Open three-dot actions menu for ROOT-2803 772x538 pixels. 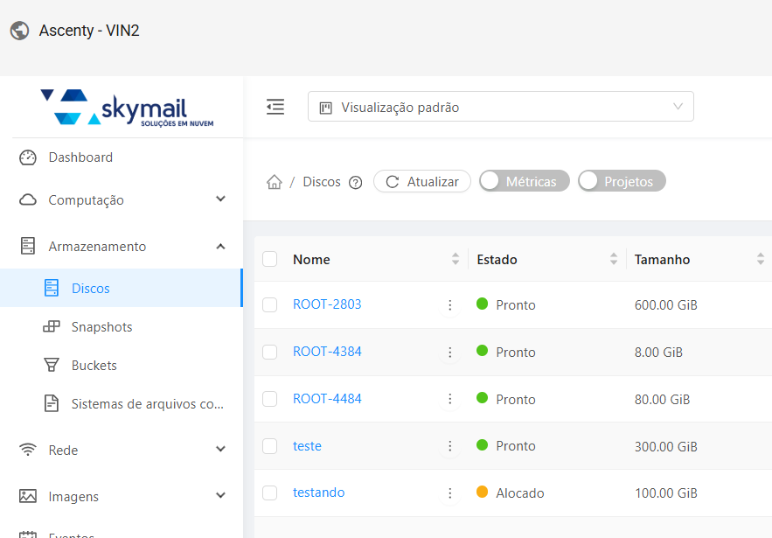click(x=450, y=305)
